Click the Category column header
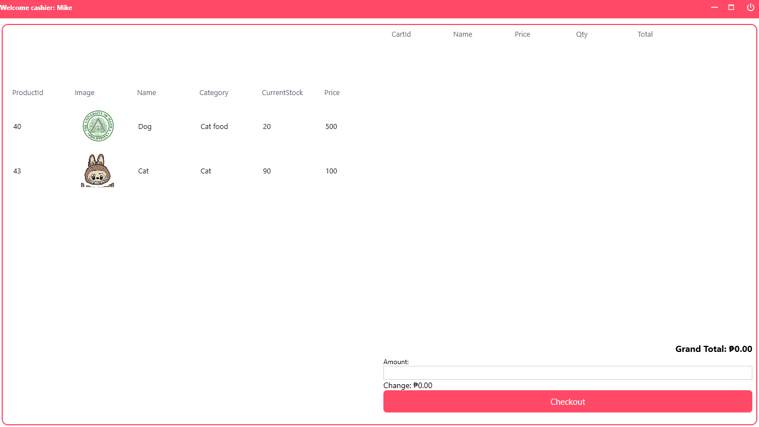 (214, 92)
